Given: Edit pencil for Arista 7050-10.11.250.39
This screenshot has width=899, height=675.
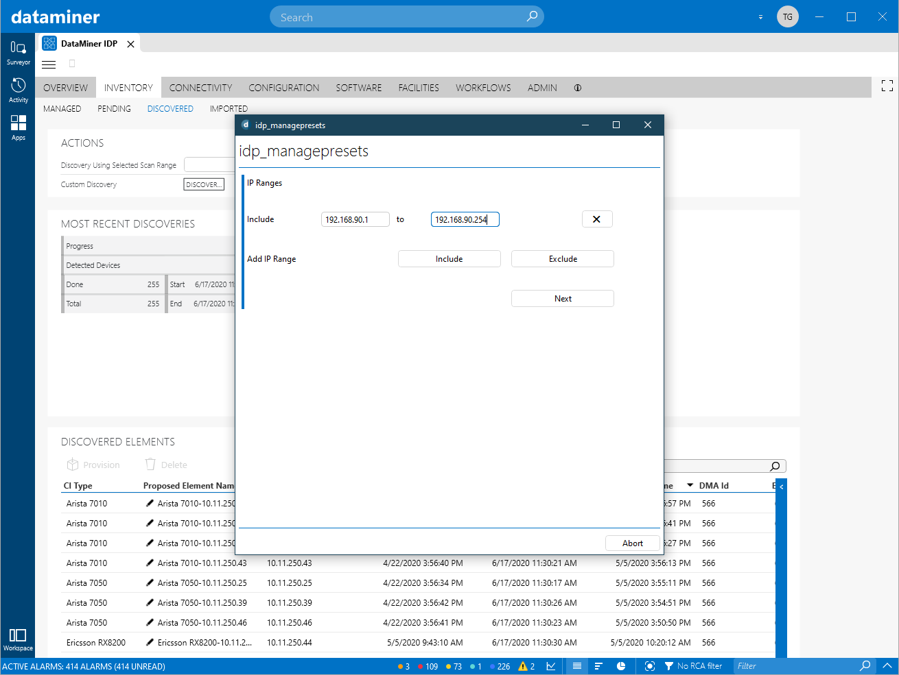Looking at the screenshot, I should (150, 603).
